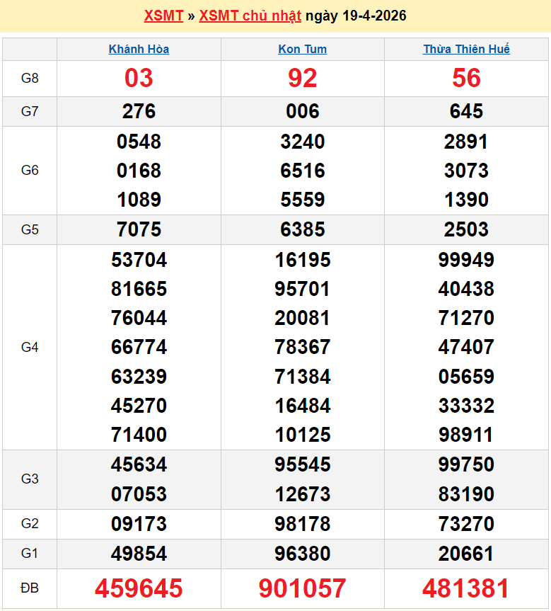Open the XSMT link in header

[163, 16]
